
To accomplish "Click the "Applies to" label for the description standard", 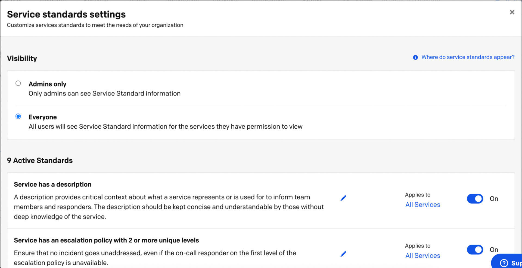I will [x=418, y=195].
